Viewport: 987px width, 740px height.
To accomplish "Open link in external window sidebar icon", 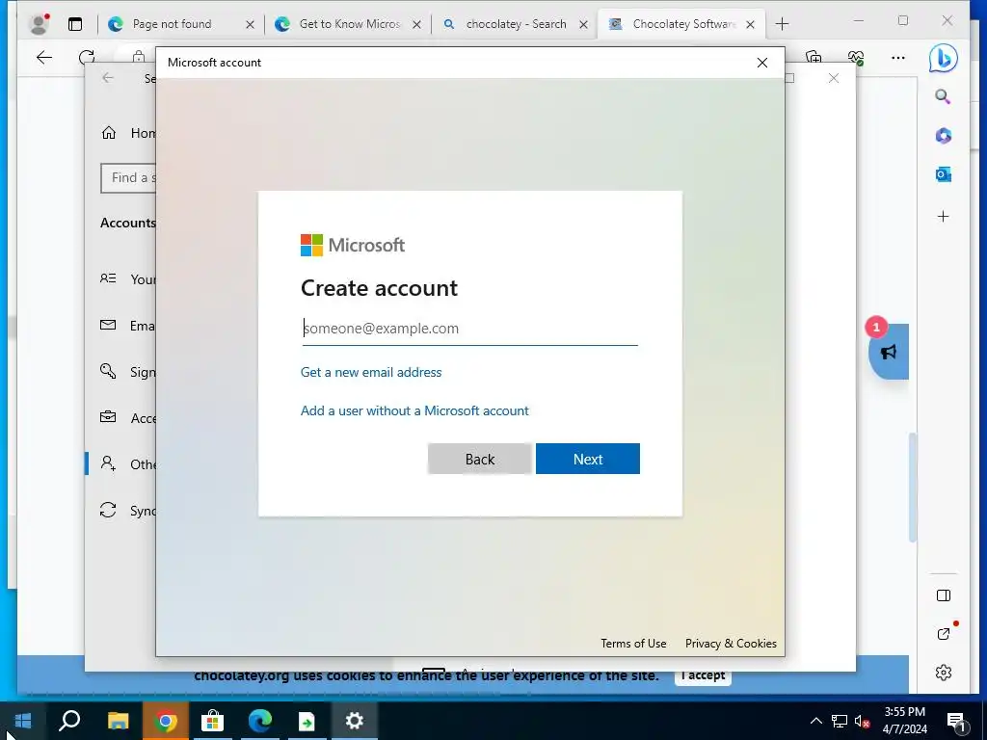I will [x=943, y=634].
